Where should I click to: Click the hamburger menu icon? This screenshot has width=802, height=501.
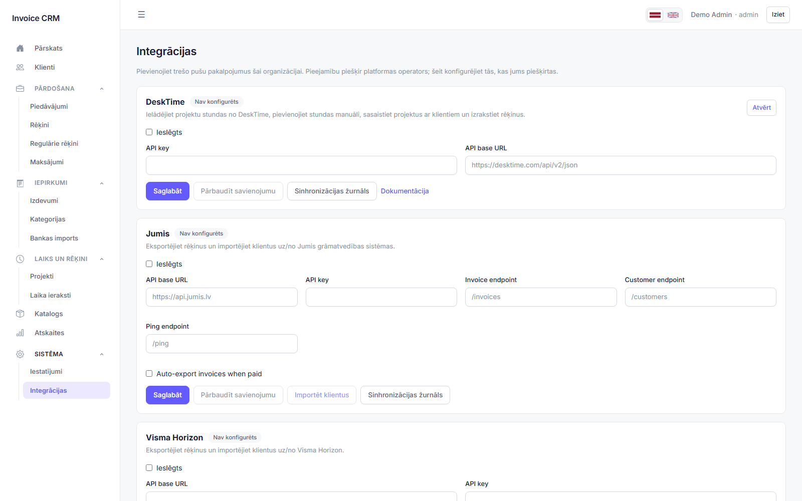pyautogui.click(x=141, y=15)
